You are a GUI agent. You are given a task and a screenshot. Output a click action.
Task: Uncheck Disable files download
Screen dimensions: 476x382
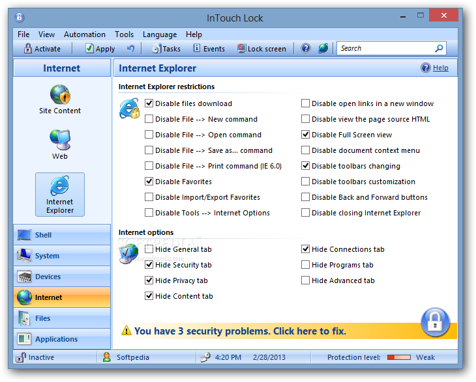(x=149, y=103)
